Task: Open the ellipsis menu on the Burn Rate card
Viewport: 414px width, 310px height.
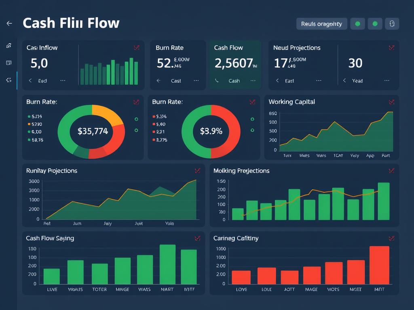Action: (x=196, y=81)
